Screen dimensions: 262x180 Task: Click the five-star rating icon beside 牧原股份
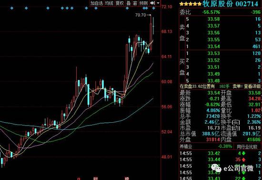click(191, 4)
